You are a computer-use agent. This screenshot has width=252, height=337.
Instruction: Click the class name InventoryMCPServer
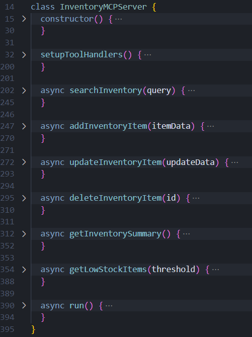[103, 7]
